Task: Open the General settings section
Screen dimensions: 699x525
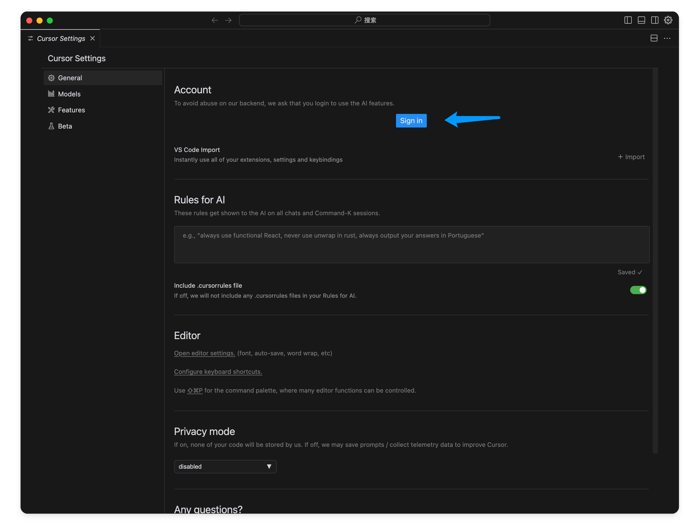Action: (103, 78)
